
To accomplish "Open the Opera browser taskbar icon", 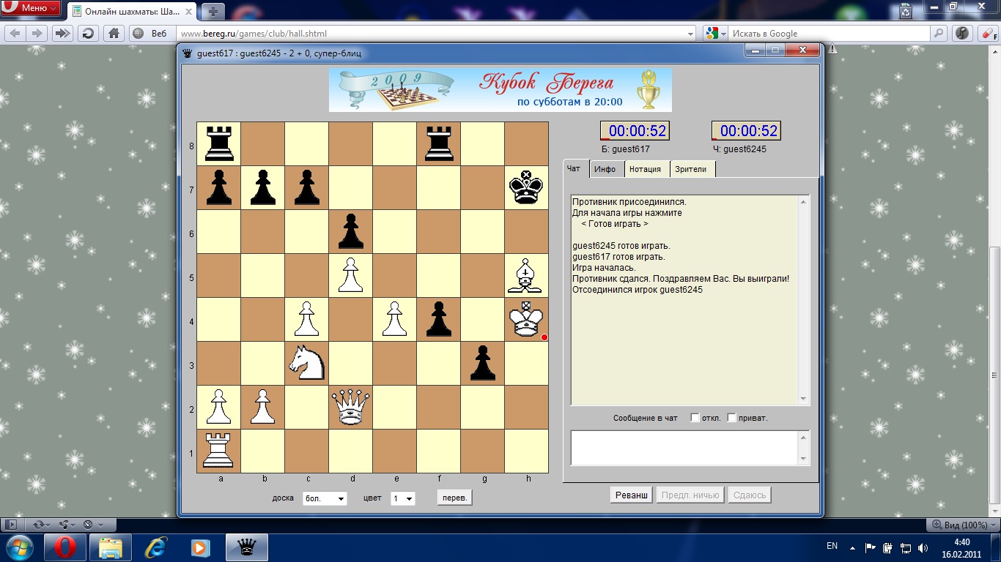I will click(x=70, y=547).
